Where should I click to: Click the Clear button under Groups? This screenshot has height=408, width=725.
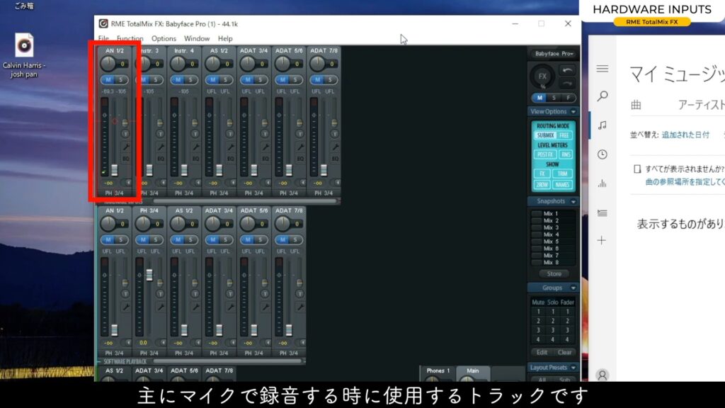(x=564, y=353)
